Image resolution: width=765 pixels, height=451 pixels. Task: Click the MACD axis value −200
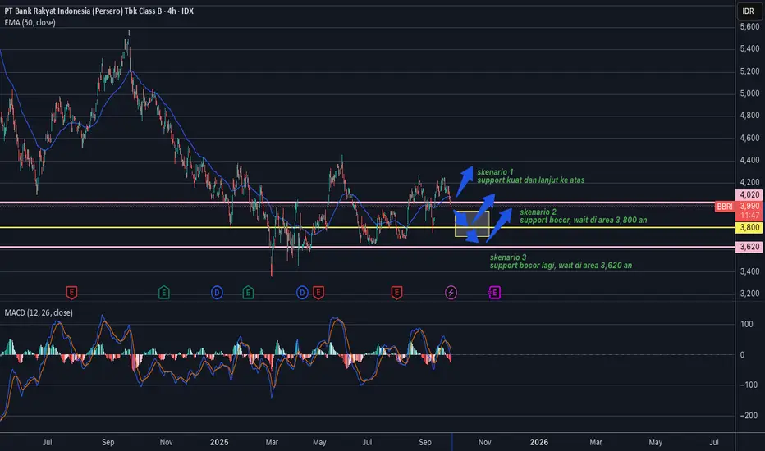pos(749,416)
